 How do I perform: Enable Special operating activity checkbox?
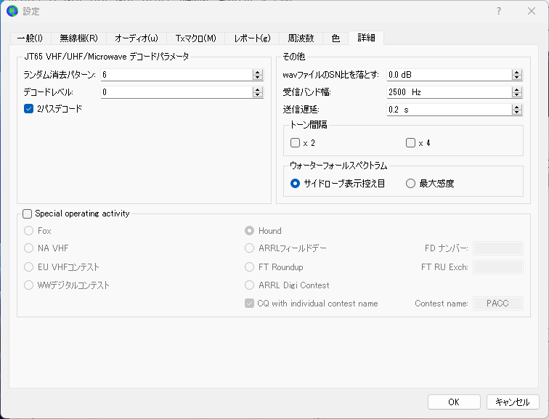point(28,213)
